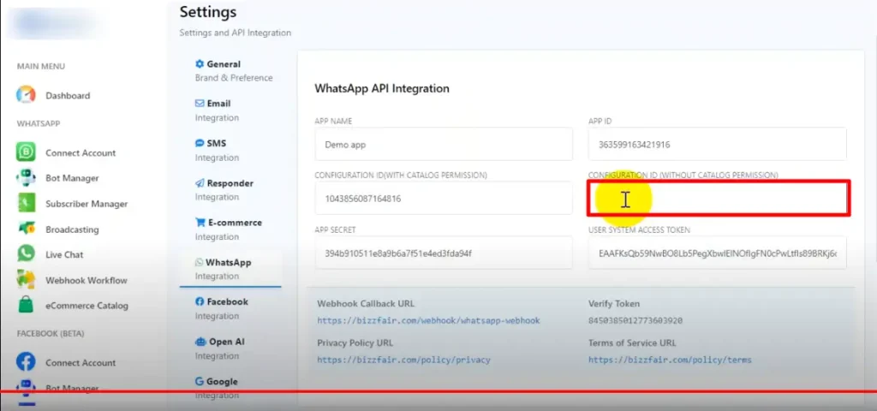Click the Privacy Policy URL link
The image size is (877, 411).
pyautogui.click(x=403, y=360)
